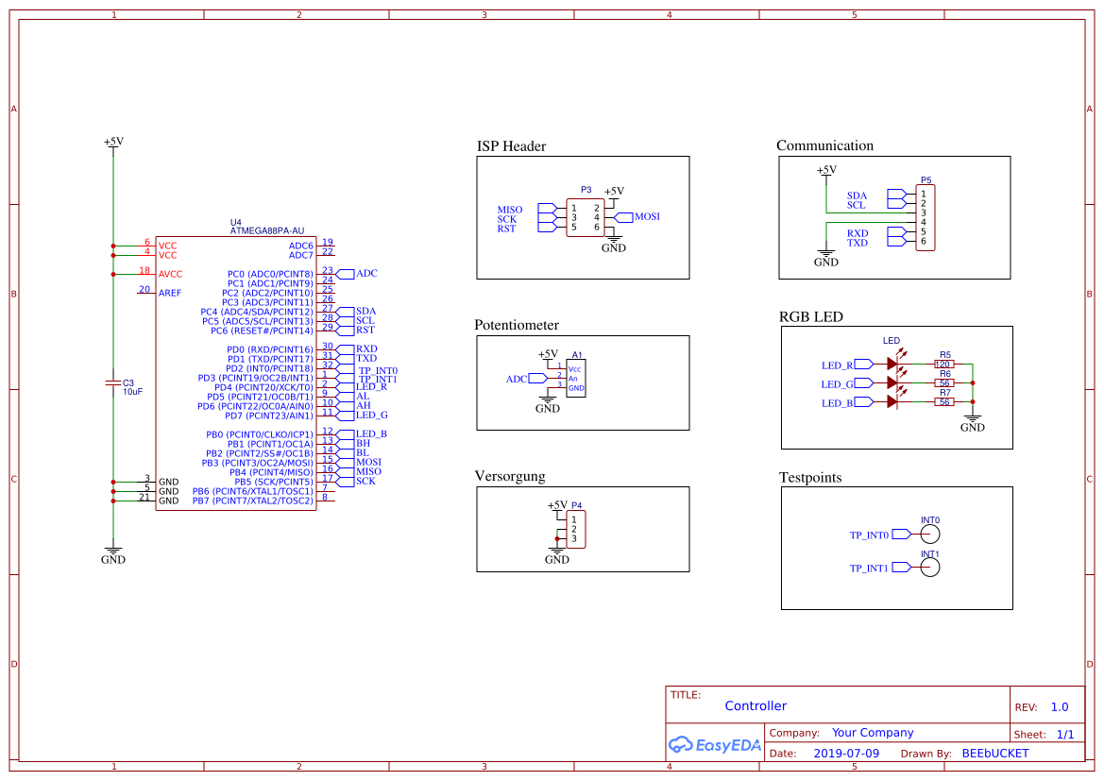Click the P3 ISP header connector

pyautogui.click(x=586, y=217)
